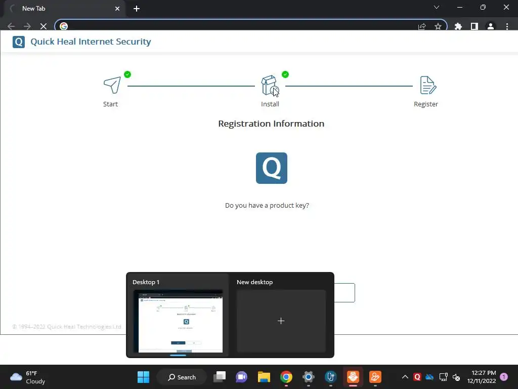Click the partially hidden button right of desktop panel
The width and height of the screenshot is (518, 389).
344,293
